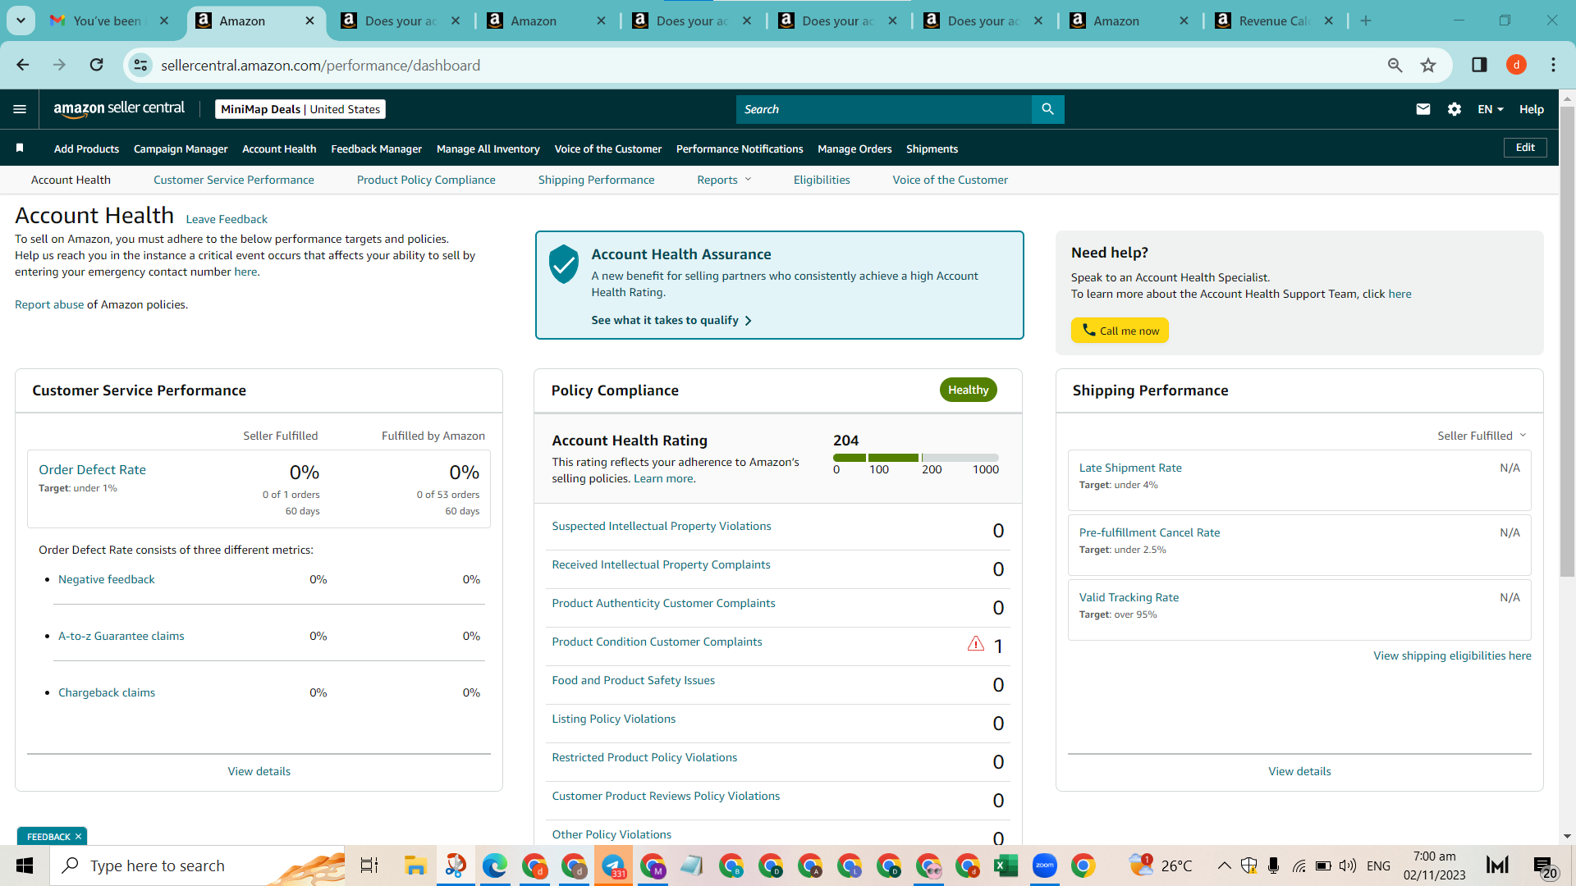Open Zoom from the taskbar
The image size is (1576, 886).
[1044, 865]
